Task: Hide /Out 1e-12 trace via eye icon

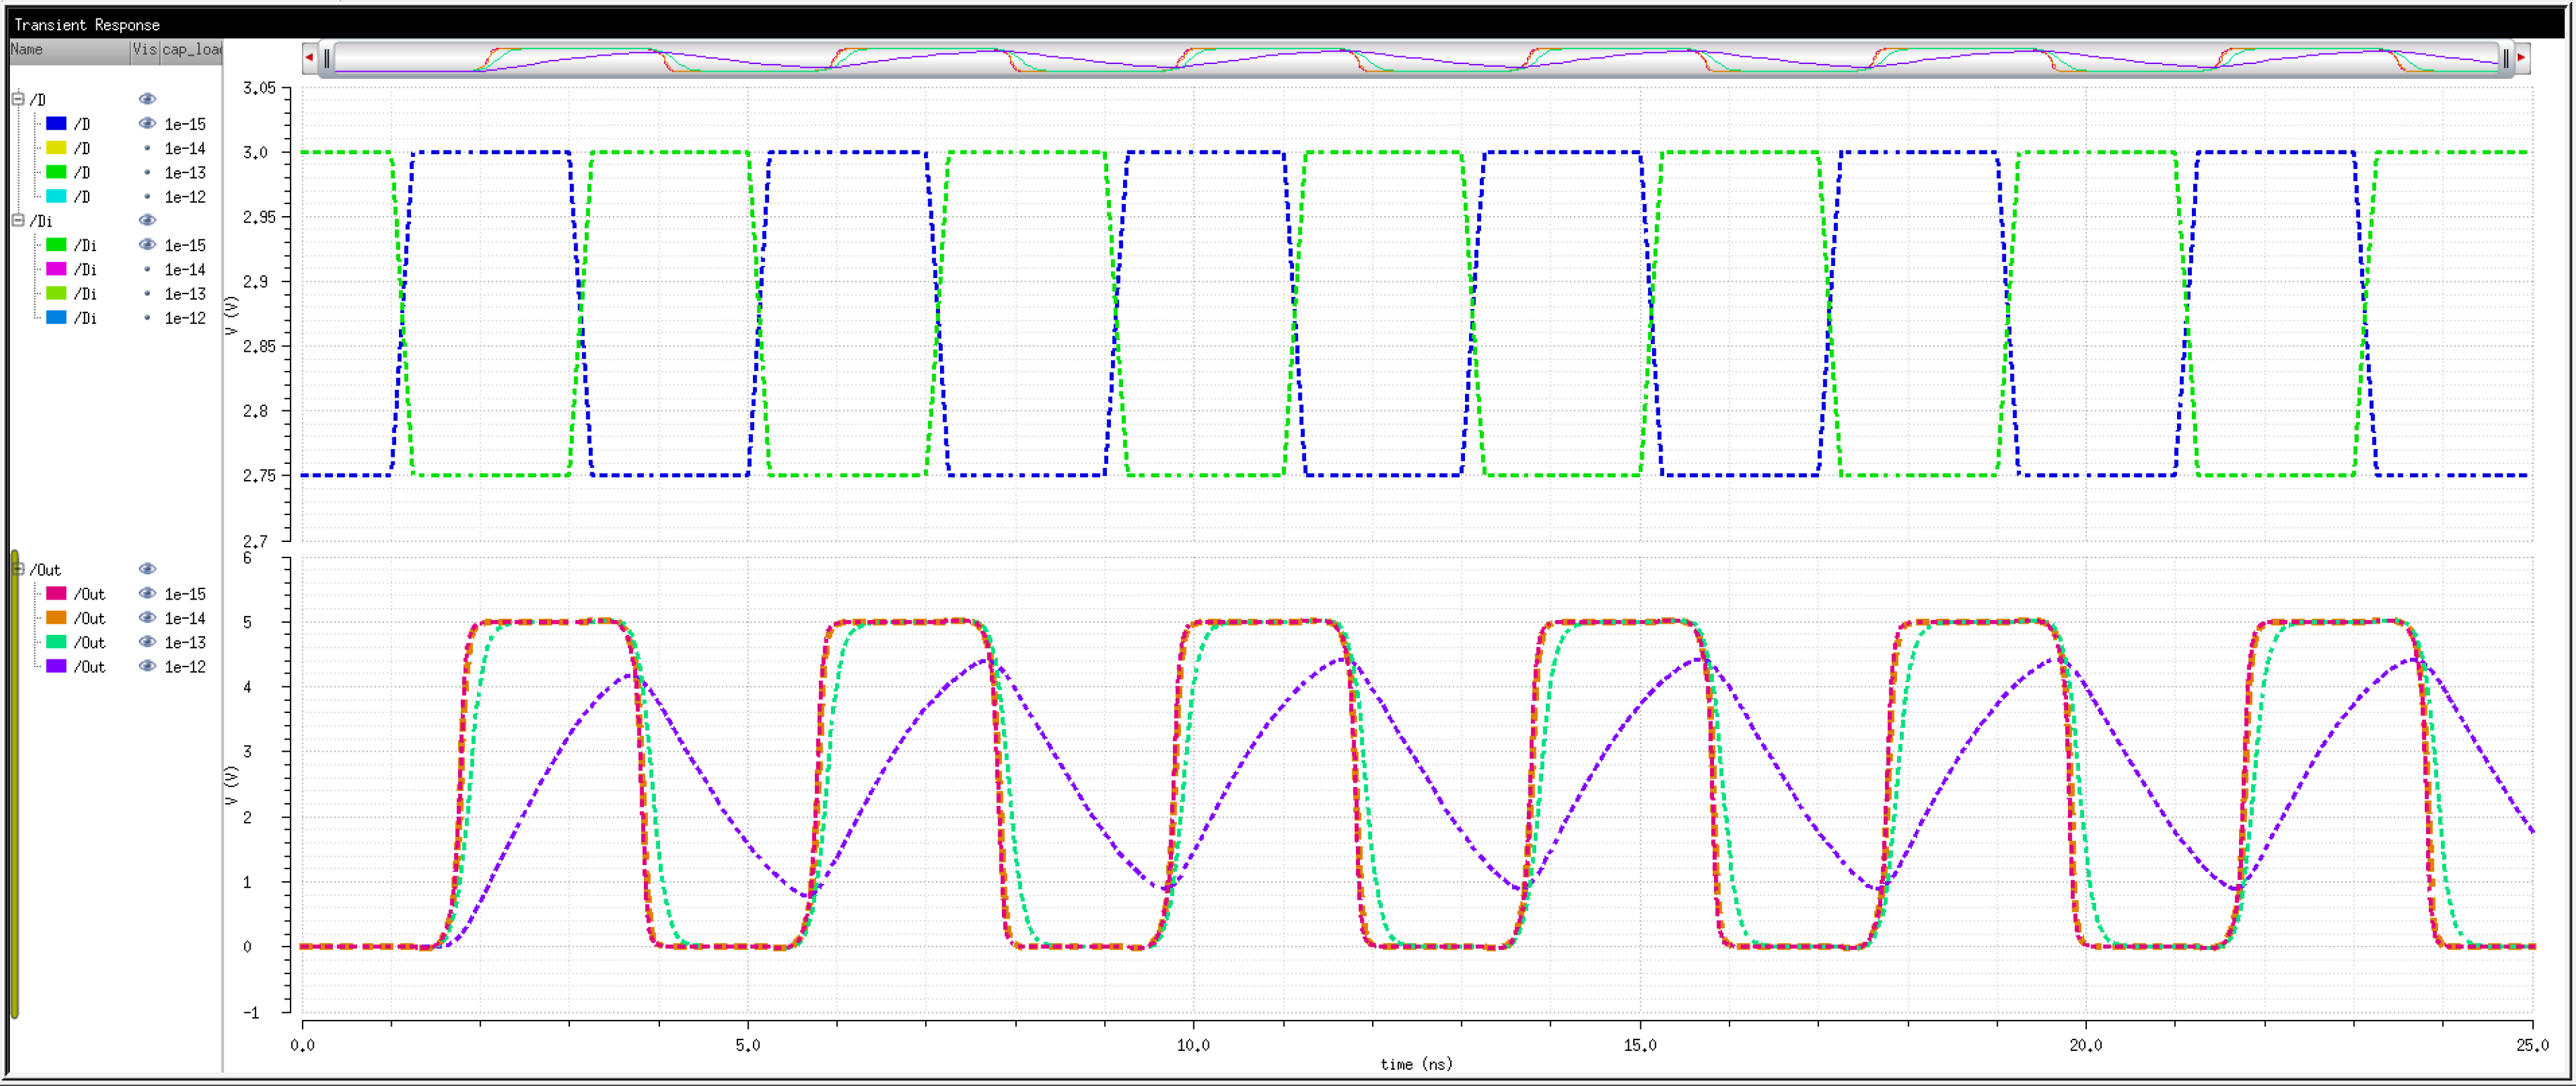Action: tap(147, 666)
